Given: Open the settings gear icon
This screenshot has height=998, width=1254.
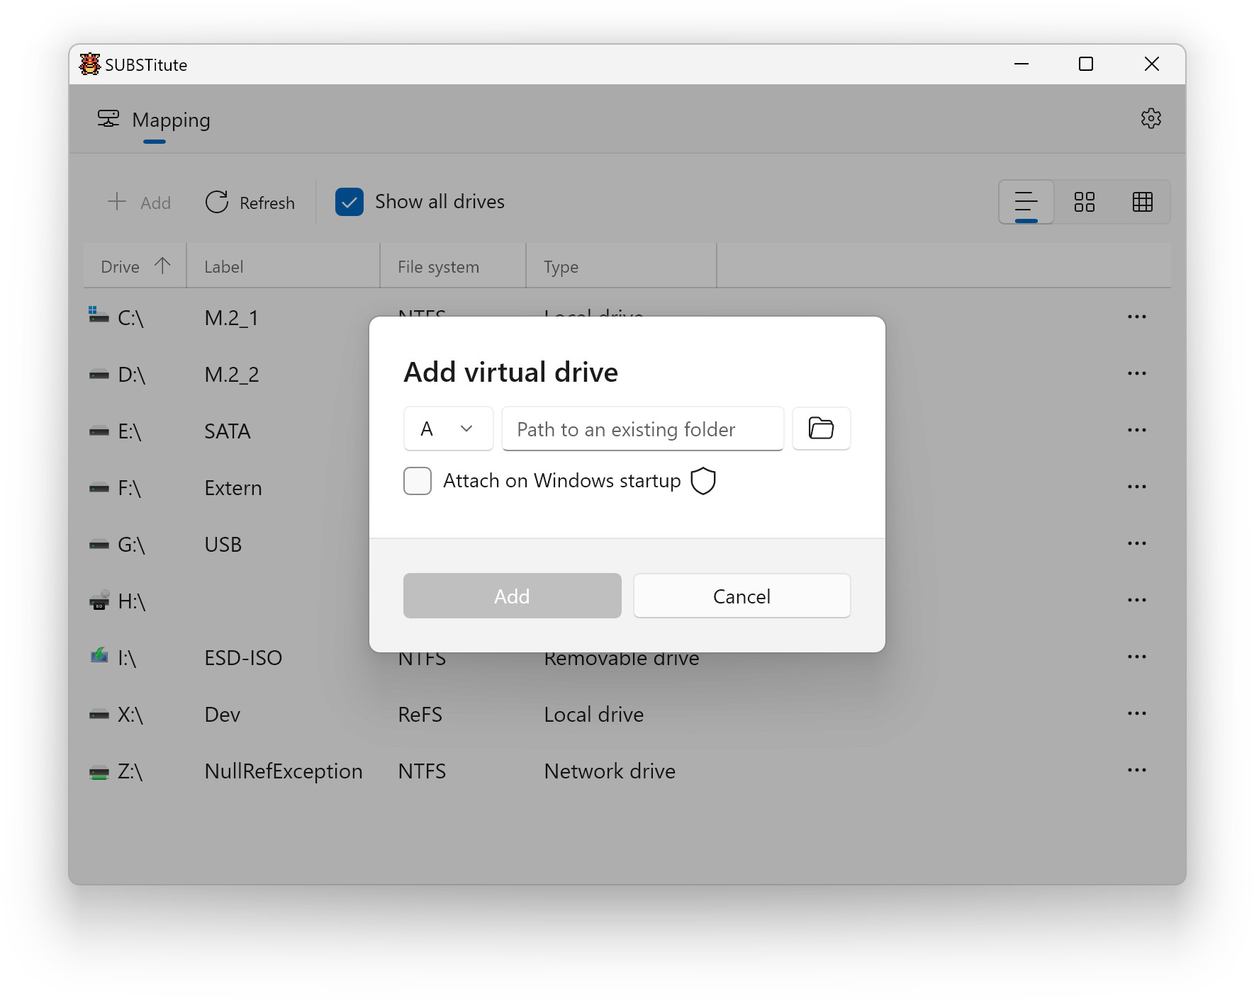Looking at the screenshot, I should point(1151,118).
